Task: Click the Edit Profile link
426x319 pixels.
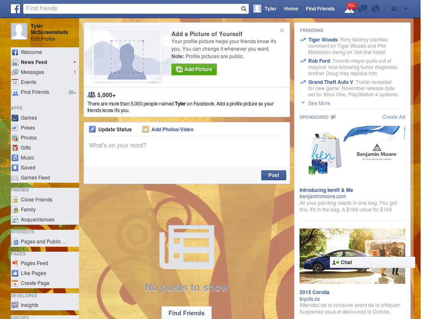Action: tap(43, 39)
